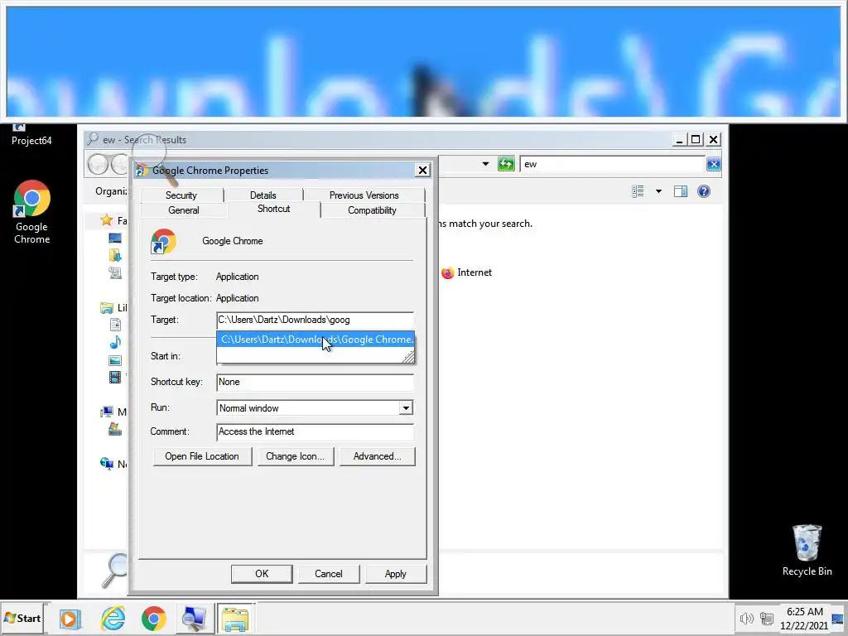The height and width of the screenshot is (636, 848).
Task: Confirm the Properties dialog with OK
Action: (x=262, y=574)
